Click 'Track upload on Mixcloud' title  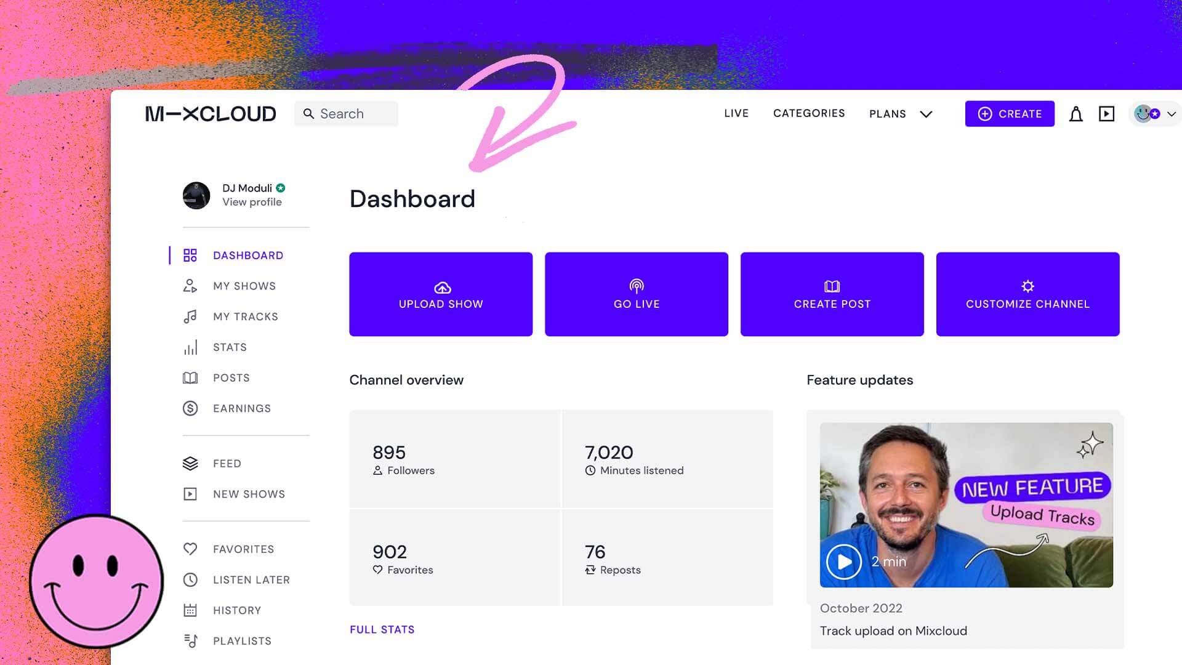893,631
